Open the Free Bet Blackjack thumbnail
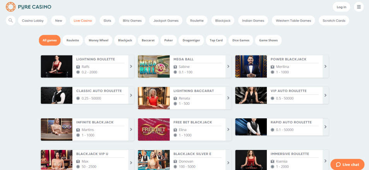Image resolution: width=369 pixels, height=170 pixels. coord(154,130)
